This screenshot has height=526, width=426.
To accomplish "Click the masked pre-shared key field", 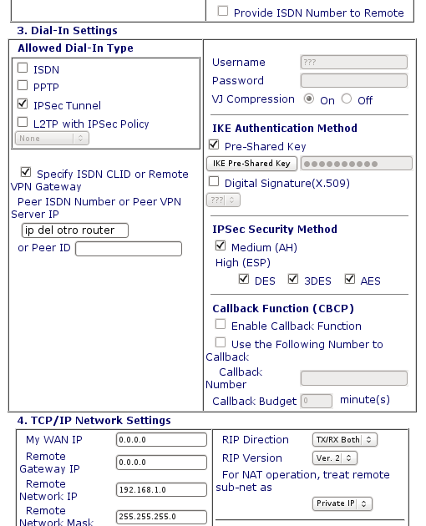I will click(x=356, y=164).
